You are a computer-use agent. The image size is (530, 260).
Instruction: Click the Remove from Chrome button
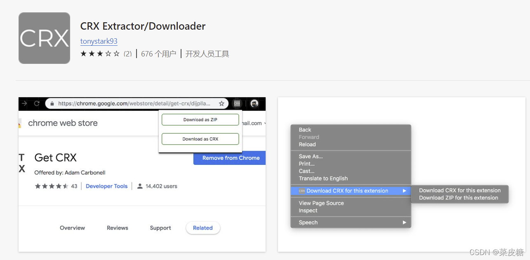230,158
